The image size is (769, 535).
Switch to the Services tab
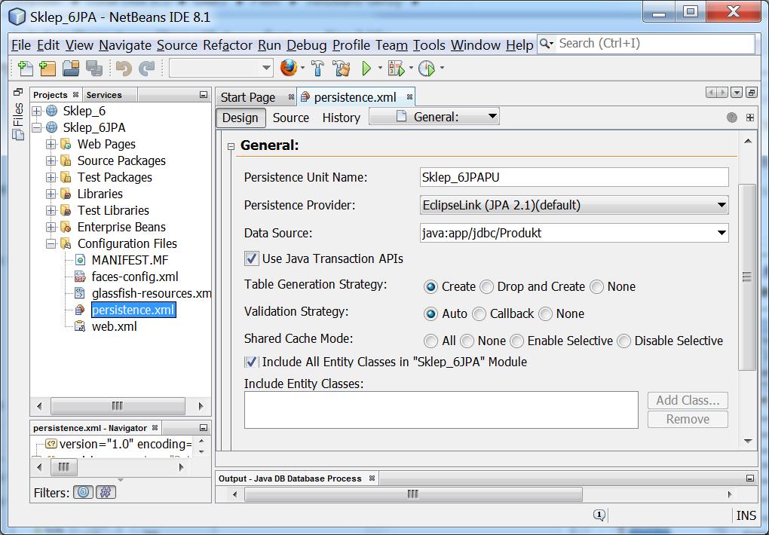click(x=104, y=95)
